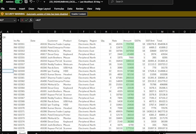Click the 'Amount' header cell

point(129,41)
